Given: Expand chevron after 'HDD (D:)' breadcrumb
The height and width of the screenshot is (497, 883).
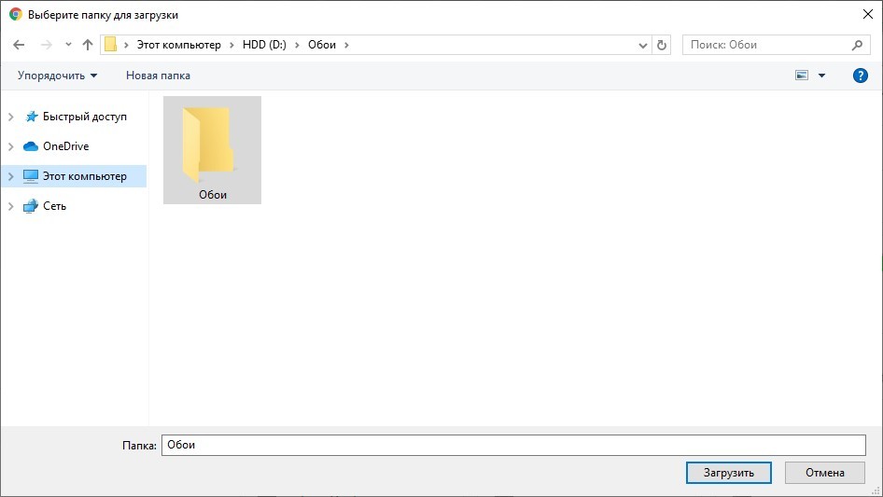Looking at the screenshot, I should [297, 45].
